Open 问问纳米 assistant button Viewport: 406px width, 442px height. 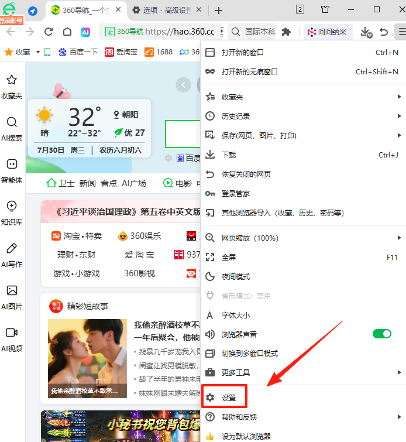click(x=328, y=32)
